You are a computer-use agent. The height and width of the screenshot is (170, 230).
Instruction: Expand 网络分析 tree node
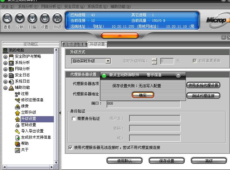click(5, 69)
